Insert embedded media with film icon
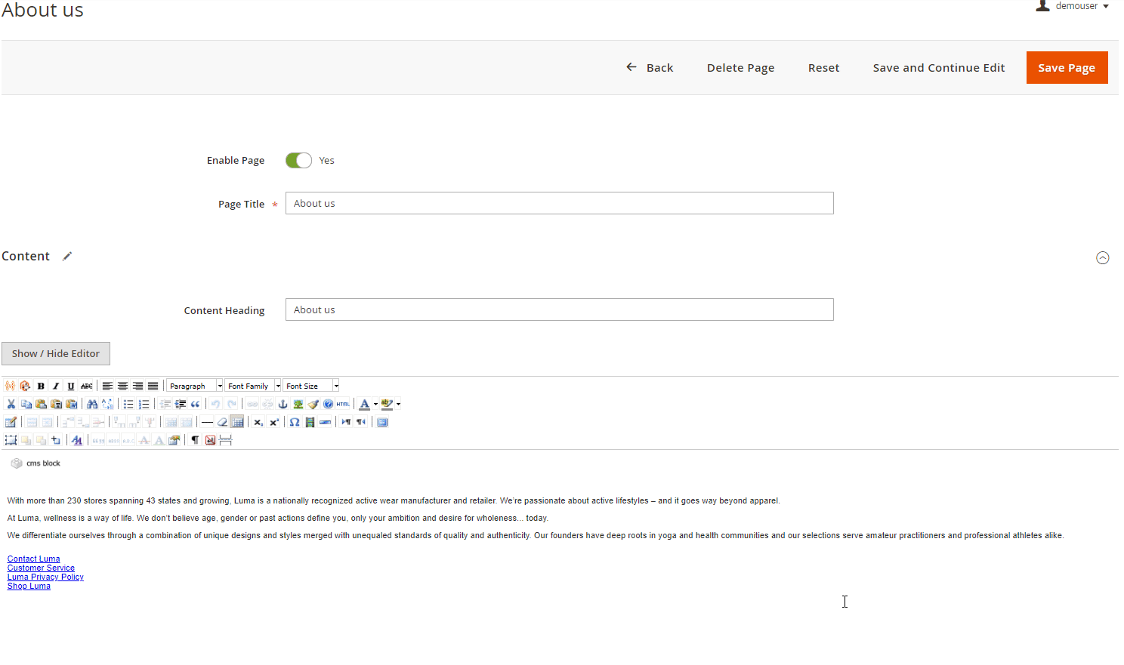This screenshot has width=1124, height=665. point(310,422)
